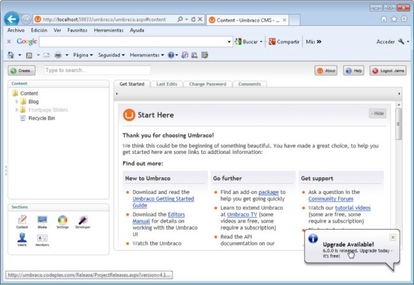Close the Content - Umbraco CMS tab
This screenshot has height=285, width=414.
coord(284,20)
